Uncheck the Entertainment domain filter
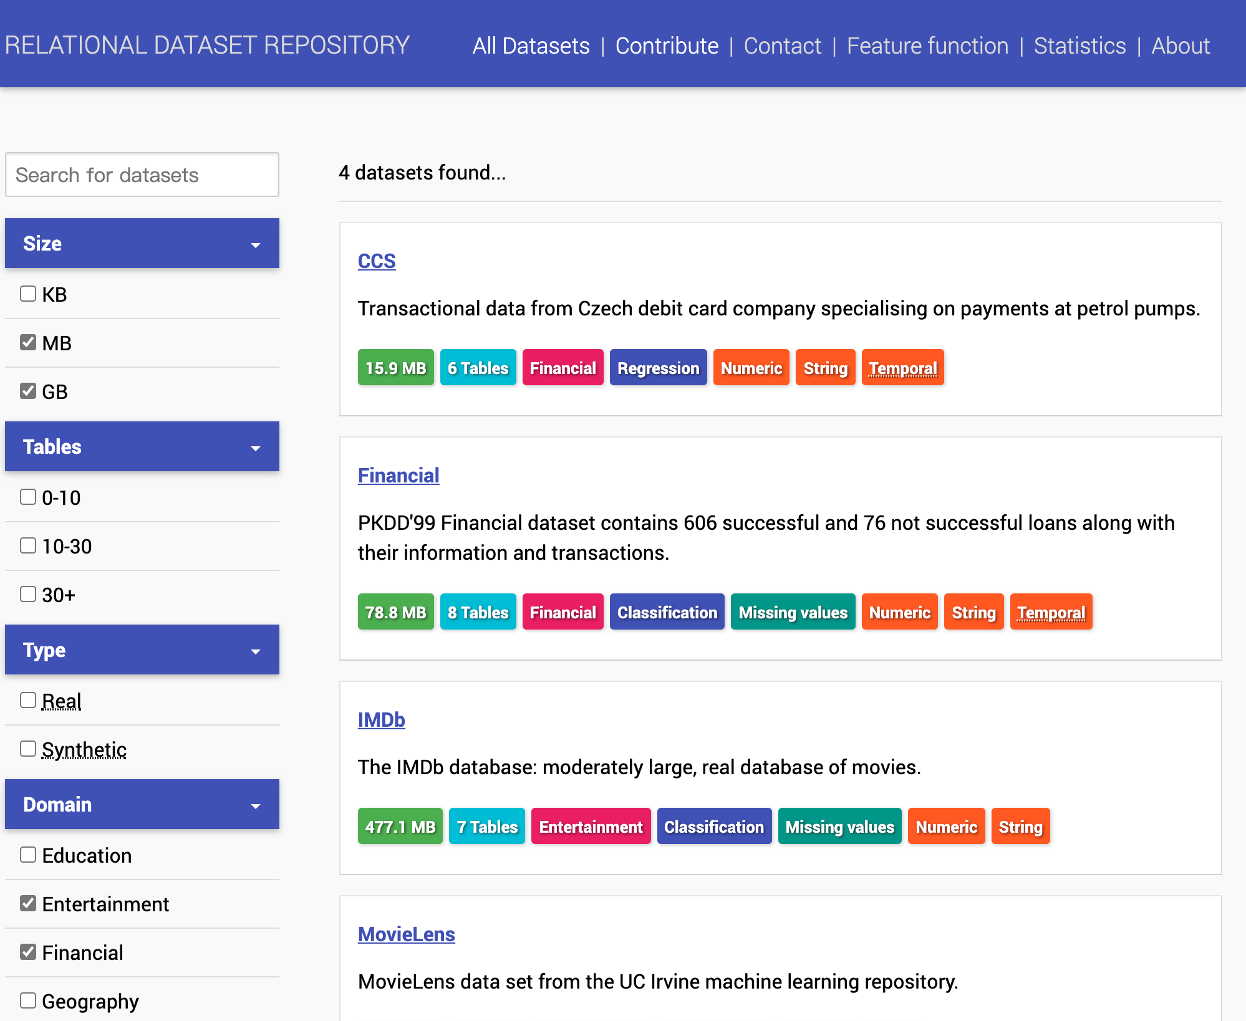The image size is (1246, 1021). (28, 903)
